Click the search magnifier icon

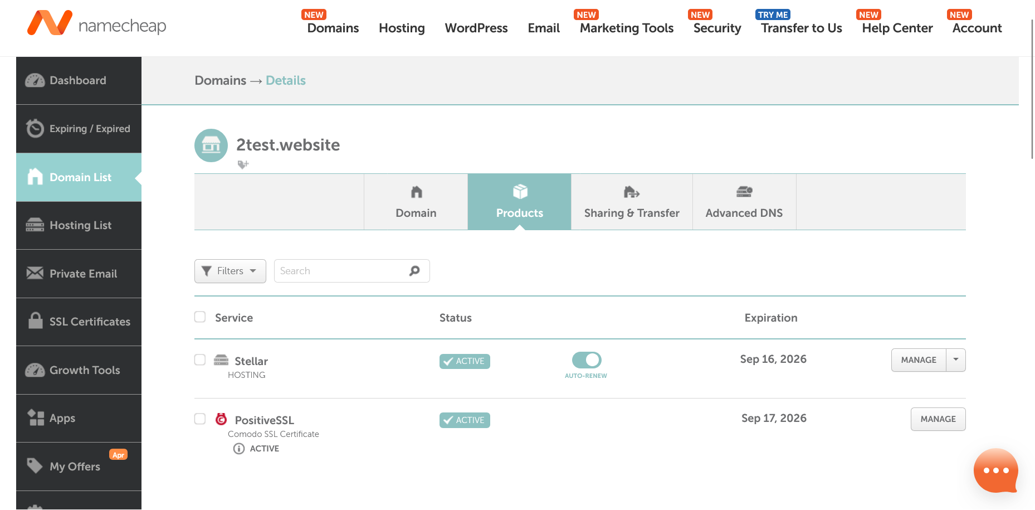(414, 271)
